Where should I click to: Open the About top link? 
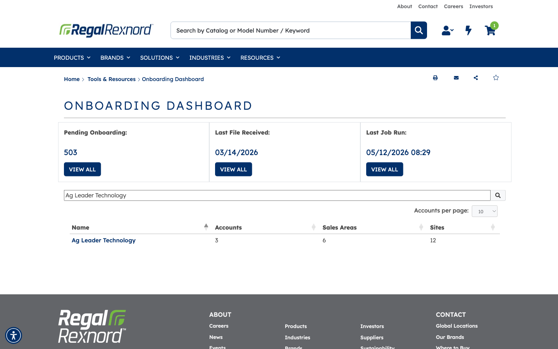pyautogui.click(x=405, y=6)
